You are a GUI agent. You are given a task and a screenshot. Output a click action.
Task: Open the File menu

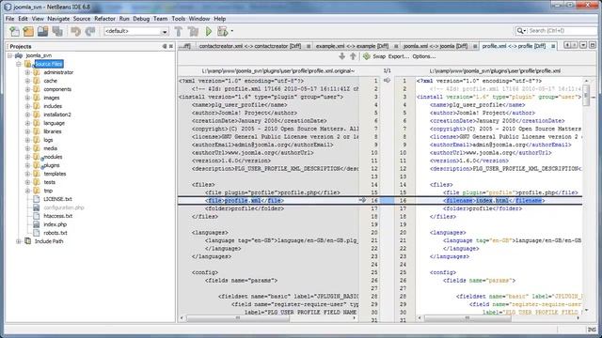9,19
